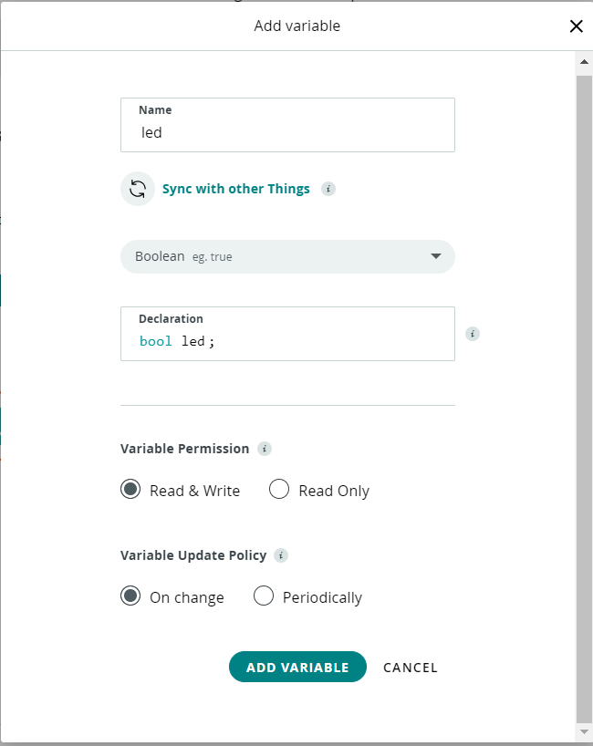593x746 pixels.
Task: Click info icon next to Sync with other Things
Action: 328,189
